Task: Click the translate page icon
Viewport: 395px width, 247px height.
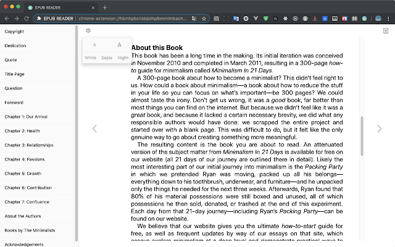Action: tap(194, 19)
